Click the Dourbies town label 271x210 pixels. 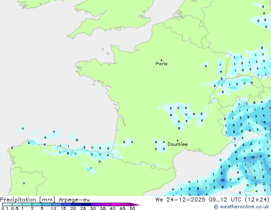coord(177,144)
